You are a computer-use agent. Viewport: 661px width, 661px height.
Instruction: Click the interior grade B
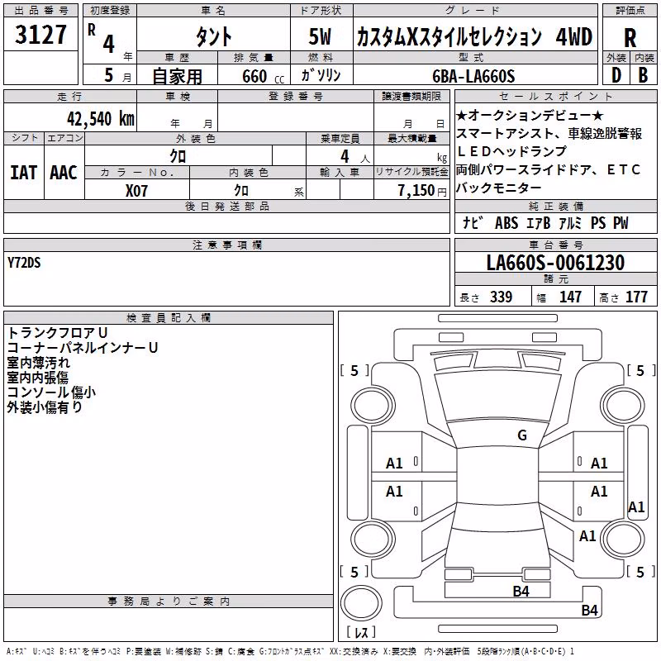click(643, 75)
